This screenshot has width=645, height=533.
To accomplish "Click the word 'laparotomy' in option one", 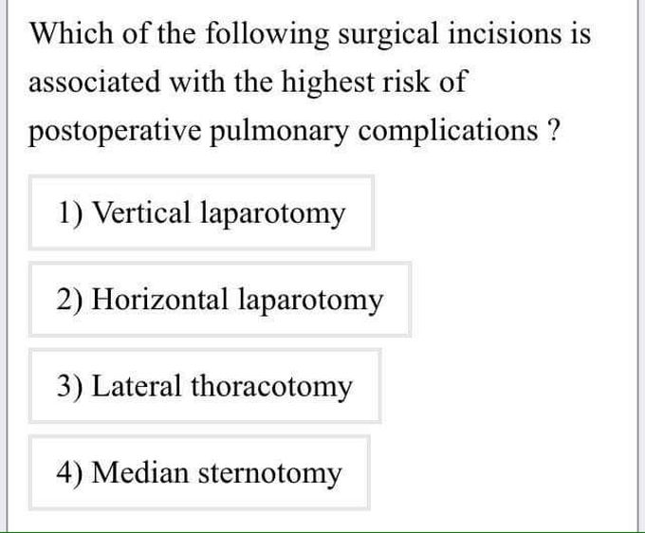I will [273, 214].
